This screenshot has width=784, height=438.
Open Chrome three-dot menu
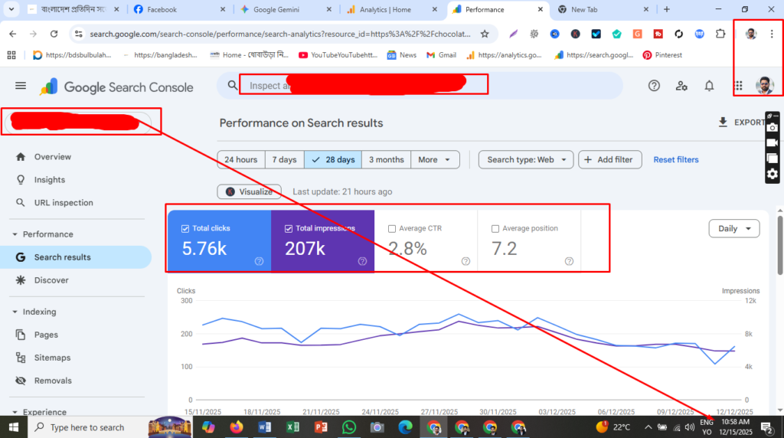point(772,34)
